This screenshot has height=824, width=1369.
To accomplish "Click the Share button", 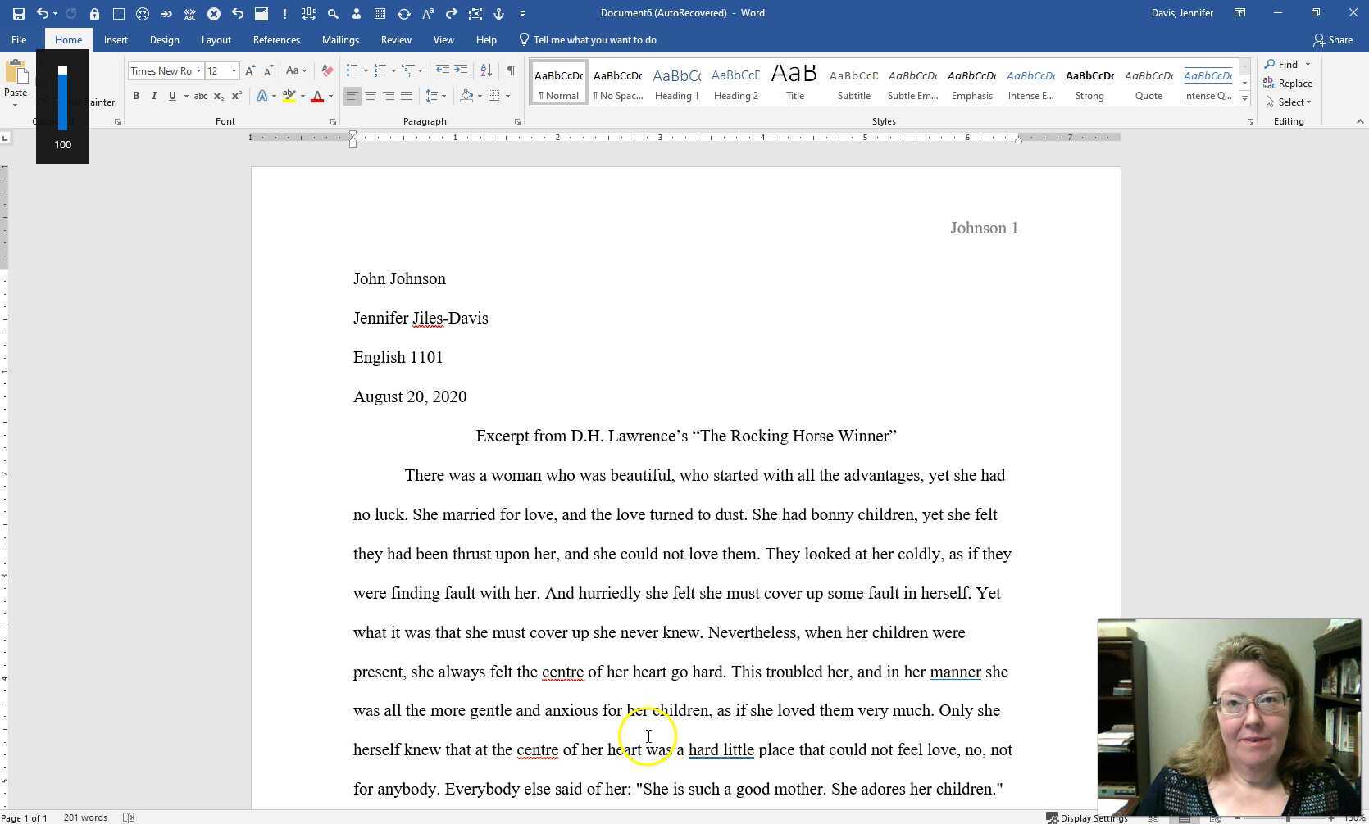I will (x=1334, y=39).
